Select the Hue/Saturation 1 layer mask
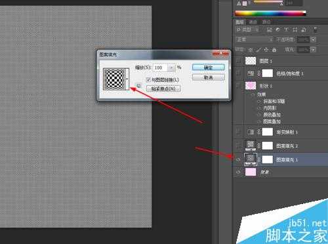The width and height of the screenshot is (328, 244). pos(268,73)
